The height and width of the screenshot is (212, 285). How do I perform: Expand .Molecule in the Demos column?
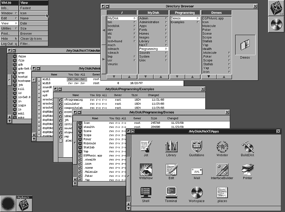229,53
